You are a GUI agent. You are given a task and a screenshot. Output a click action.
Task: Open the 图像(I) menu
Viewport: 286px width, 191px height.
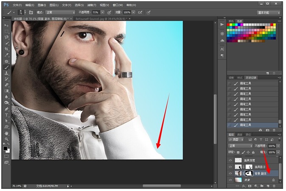click(42, 5)
